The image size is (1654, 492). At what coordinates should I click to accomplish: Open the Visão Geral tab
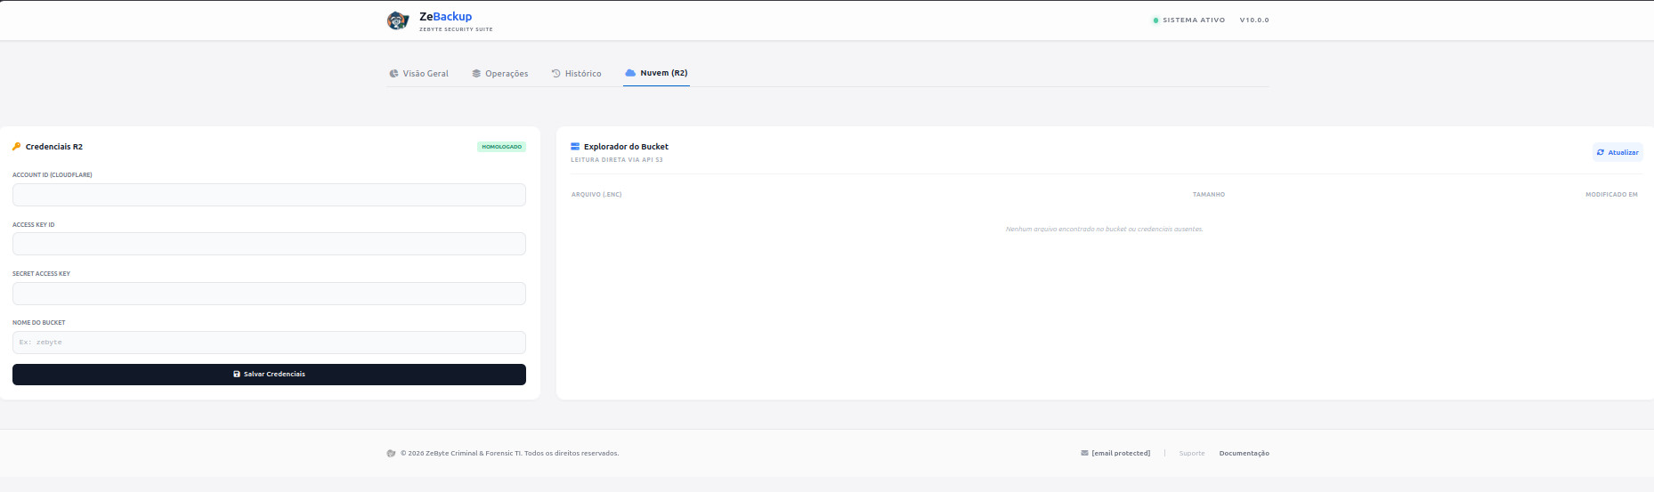418,74
